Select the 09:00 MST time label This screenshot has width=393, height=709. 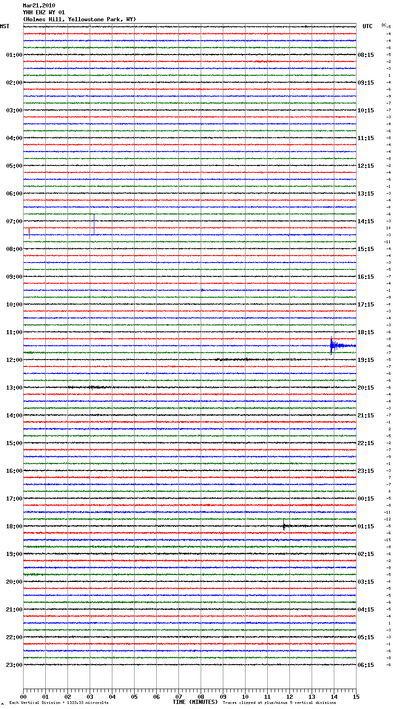click(x=14, y=277)
